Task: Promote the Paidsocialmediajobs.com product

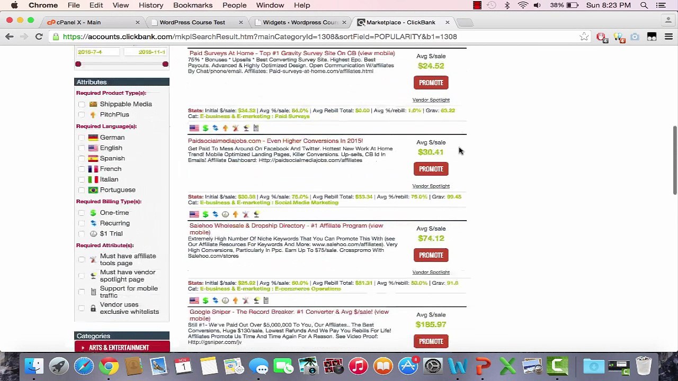Action: pyautogui.click(x=431, y=169)
